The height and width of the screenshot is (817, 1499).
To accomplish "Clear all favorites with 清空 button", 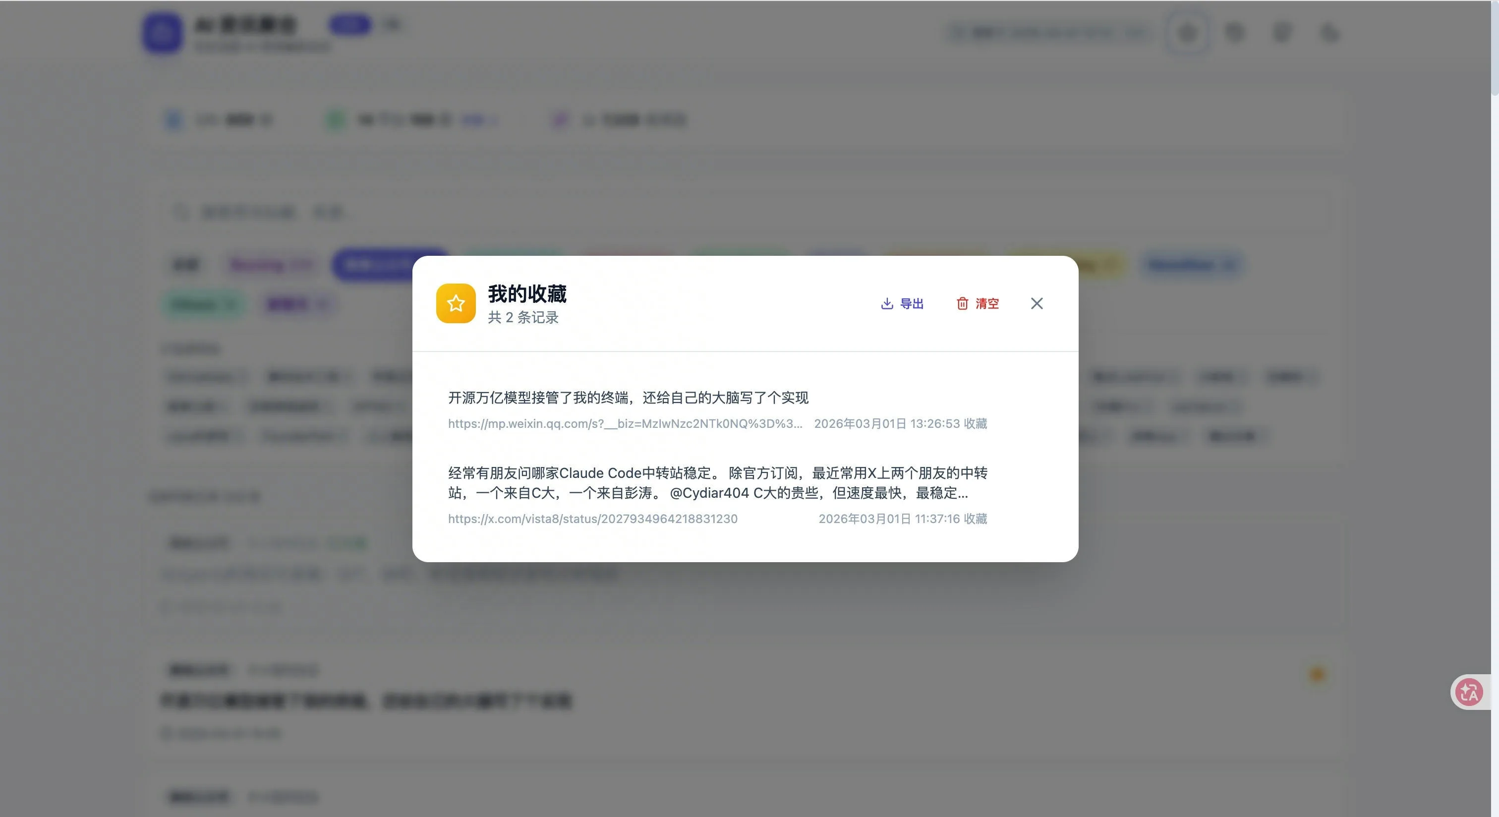I will click(978, 303).
